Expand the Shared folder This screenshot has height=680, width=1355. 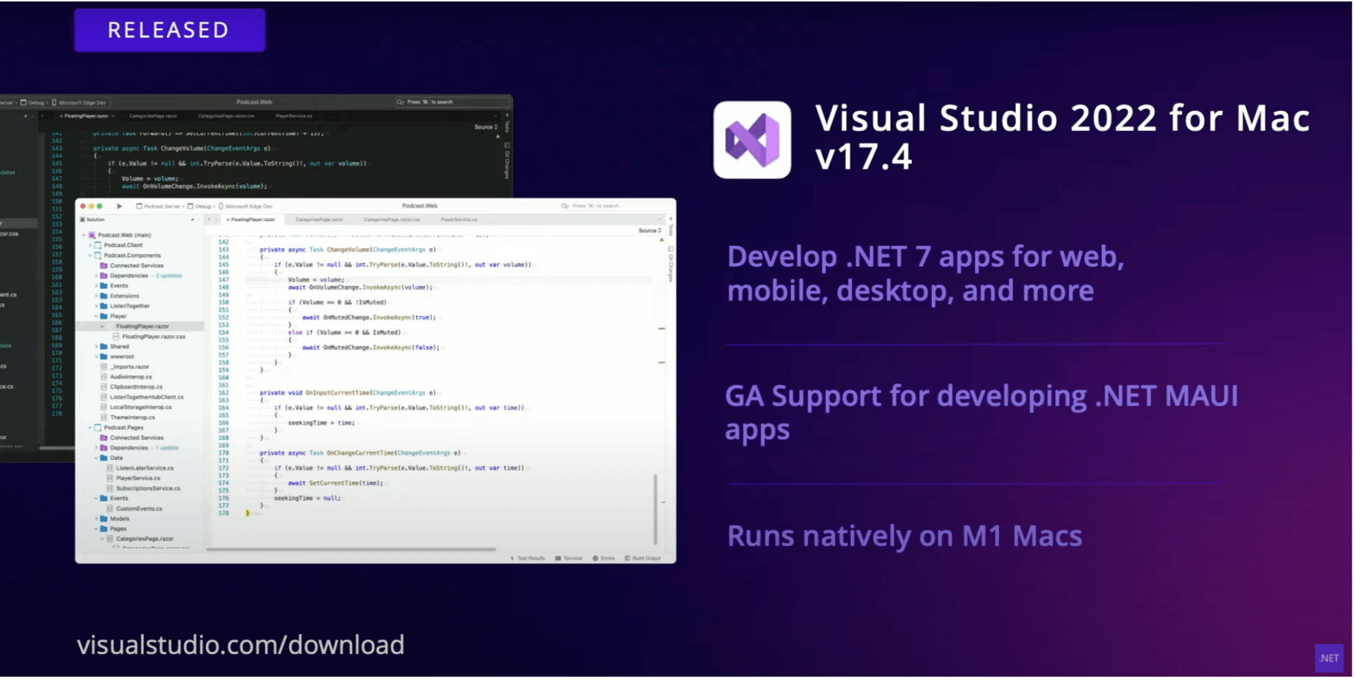(96, 347)
